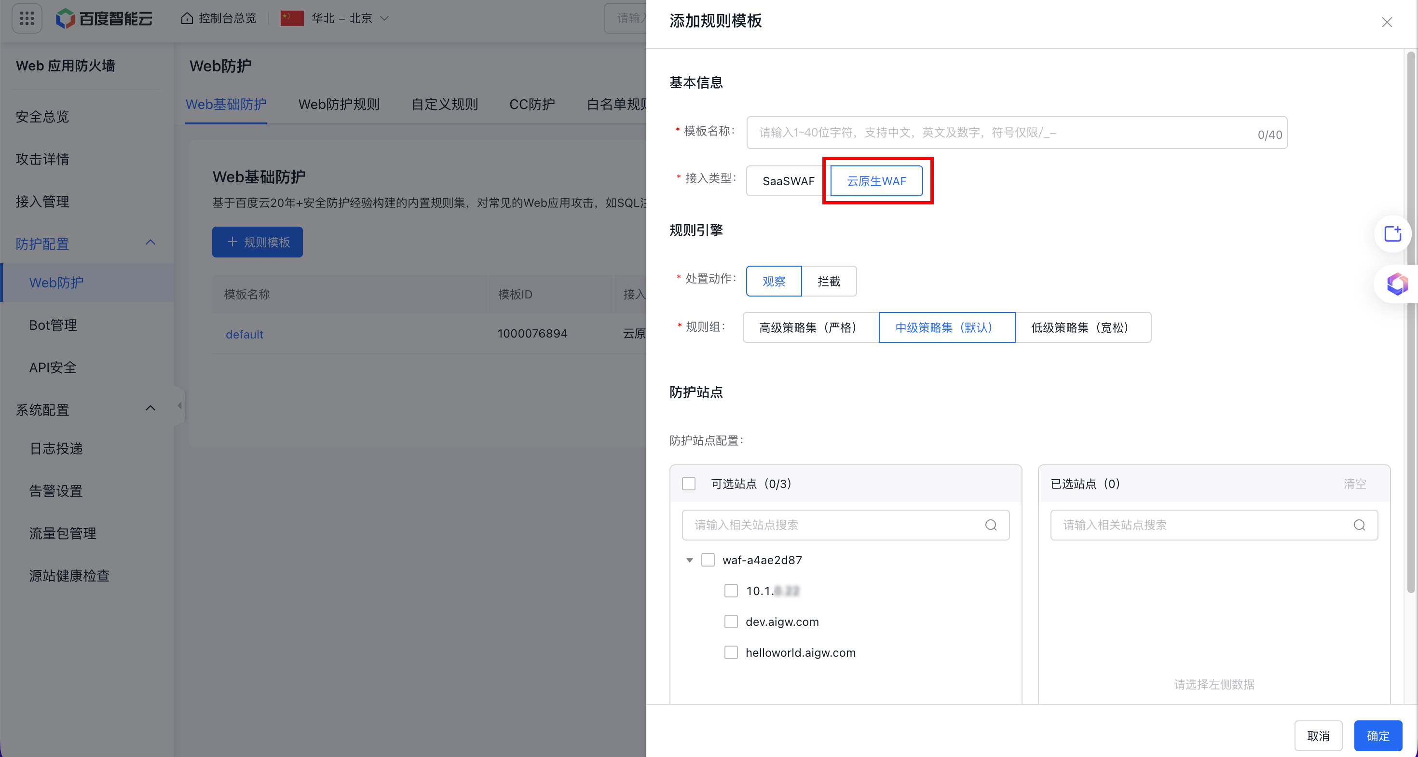
Task: Open the Bot管理 sidebar item
Action: click(53, 324)
